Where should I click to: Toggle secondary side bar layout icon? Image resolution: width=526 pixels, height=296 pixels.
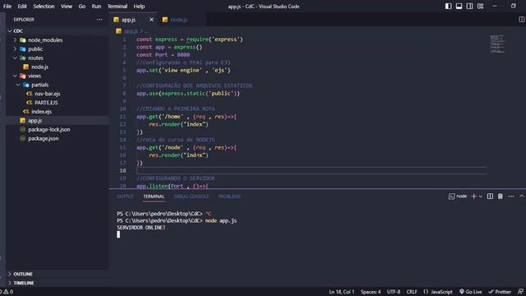coord(469,6)
